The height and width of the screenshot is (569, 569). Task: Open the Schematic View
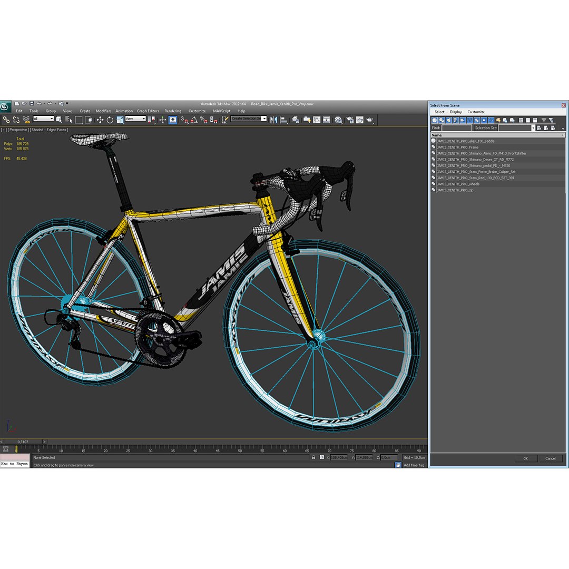pos(327,120)
